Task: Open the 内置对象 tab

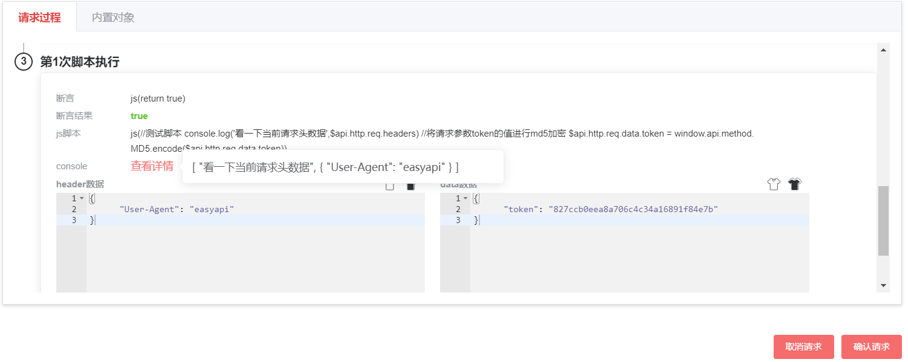Action: pos(113,18)
